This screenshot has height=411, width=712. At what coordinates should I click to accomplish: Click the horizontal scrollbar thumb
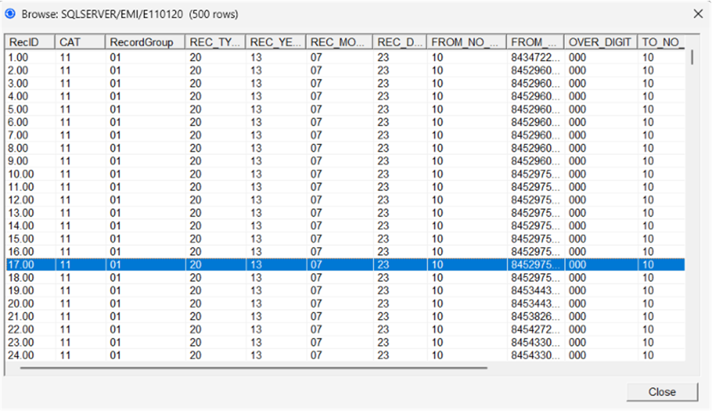click(x=254, y=368)
